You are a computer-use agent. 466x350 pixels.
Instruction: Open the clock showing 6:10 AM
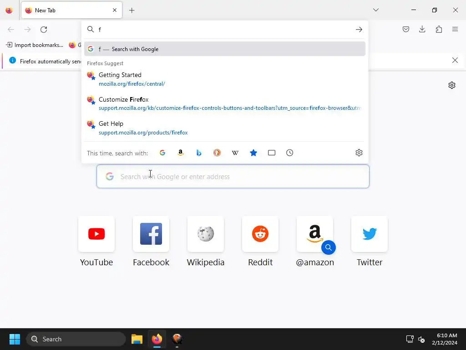point(445,339)
